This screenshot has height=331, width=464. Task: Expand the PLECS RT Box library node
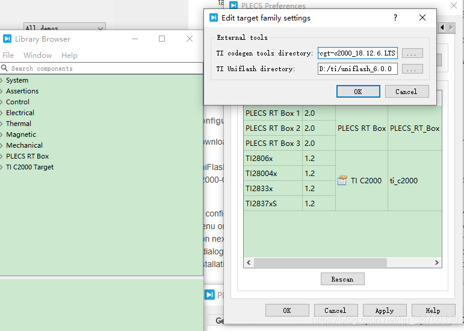point(1,156)
